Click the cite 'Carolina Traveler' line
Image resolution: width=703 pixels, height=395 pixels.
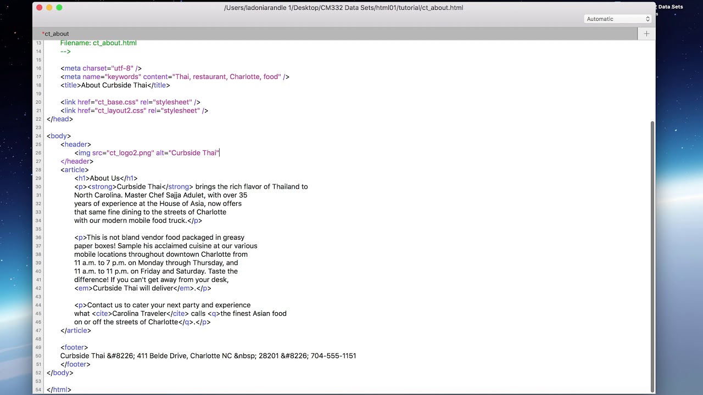[x=181, y=314]
